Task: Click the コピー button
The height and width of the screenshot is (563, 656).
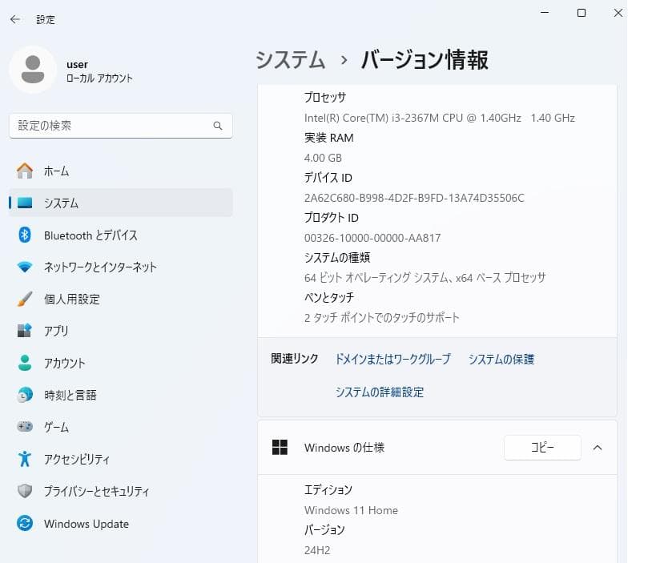Action: pyautogui.click(x=541, y=447)
